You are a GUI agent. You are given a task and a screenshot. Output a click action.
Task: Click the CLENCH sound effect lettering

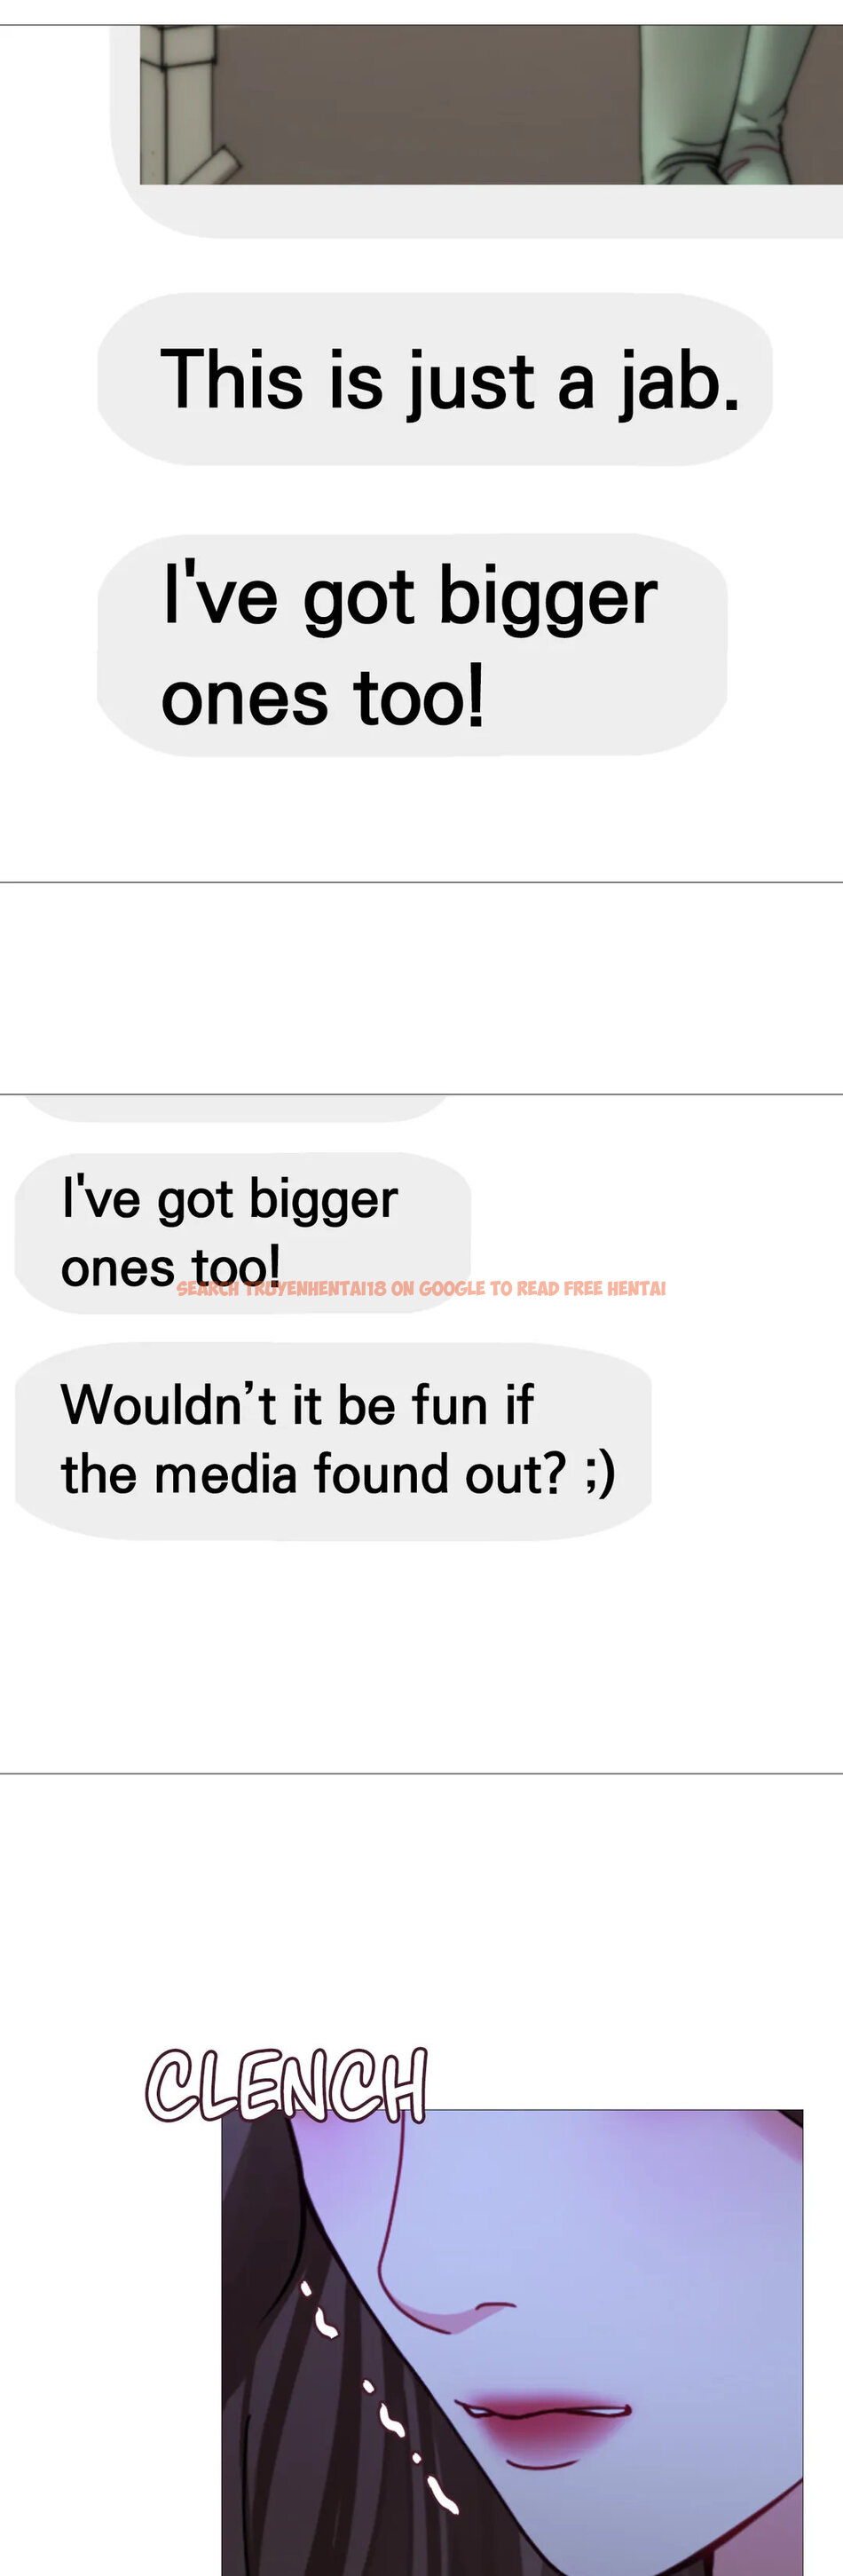coord(287,2084)
